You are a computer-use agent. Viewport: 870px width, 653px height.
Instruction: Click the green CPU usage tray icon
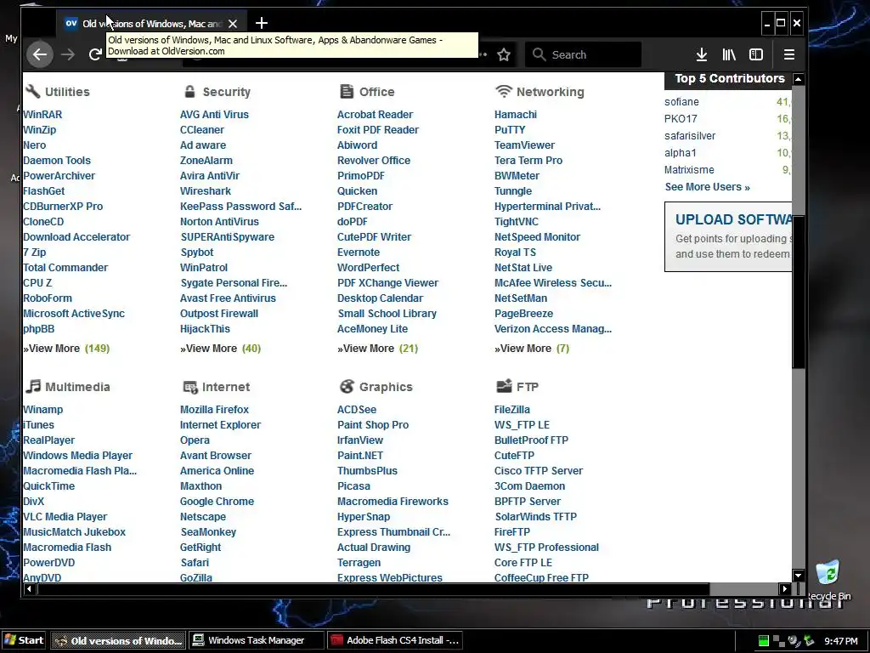pos(764,641)
